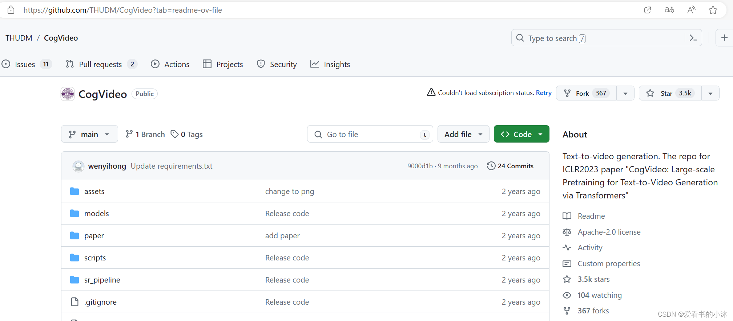Click the Activity pulse icon
Image resolution: width=733 pixels, height=321 pixels.
567,248
